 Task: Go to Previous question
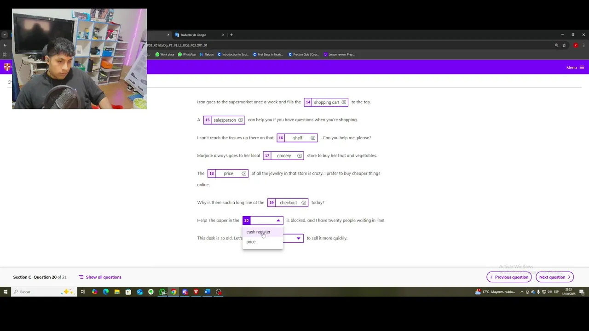(x=509, y=277)
